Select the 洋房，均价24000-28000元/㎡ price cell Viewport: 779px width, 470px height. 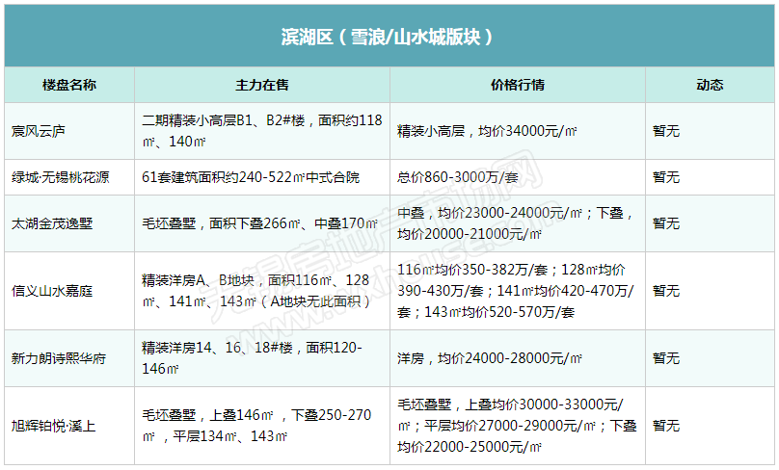pos(490,358)
